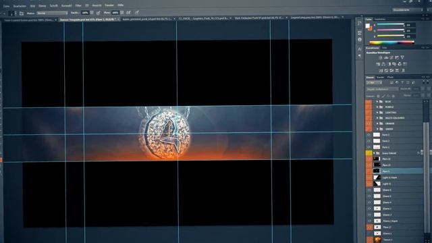Screen dimensions: 432x243
Task: Open the collapsed Paragraph panel icon
Action: pos(360,56)
